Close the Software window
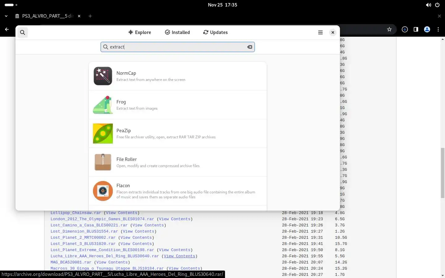445x278 pixels. coord(333,32)
